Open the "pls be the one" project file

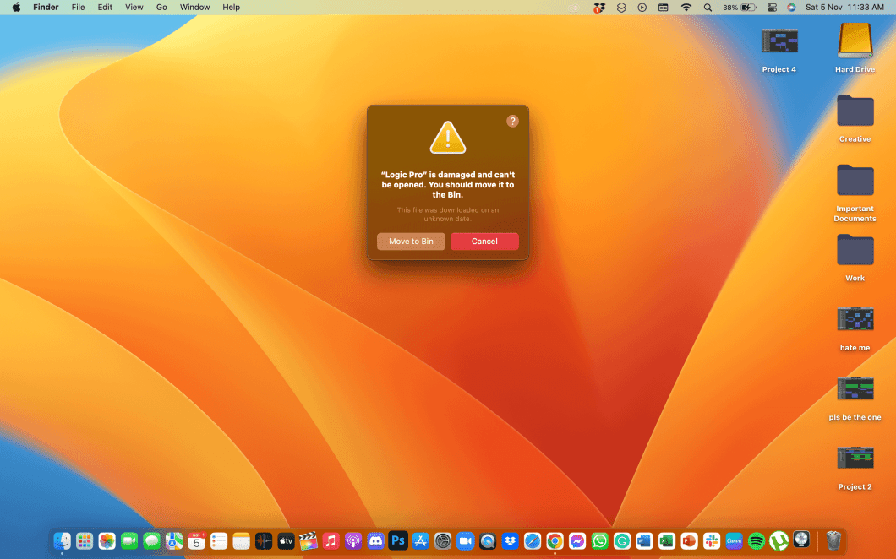[855, 389]
